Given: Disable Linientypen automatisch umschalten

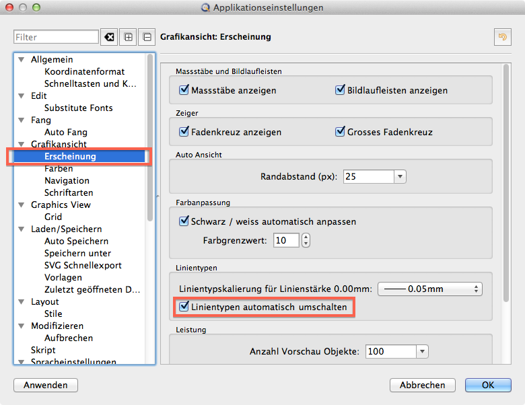Looking at the screenshot, I should pyautogui.click(x=184, y=307).
